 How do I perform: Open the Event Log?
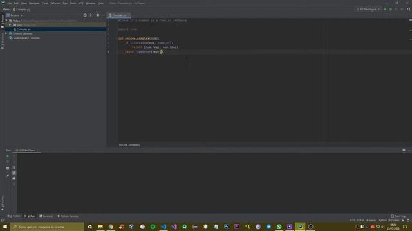[x=398, y=216]
